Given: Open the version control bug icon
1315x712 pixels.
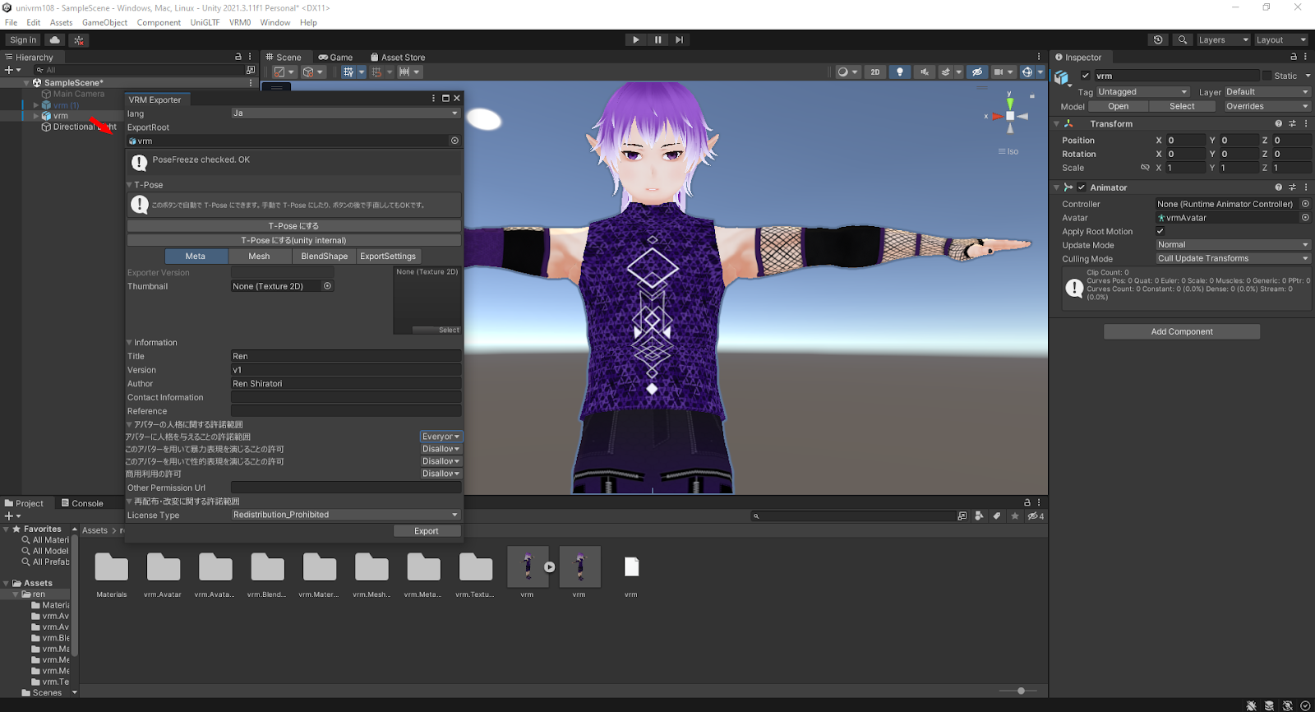Looking at the screenshot, I should click(79, 39).
